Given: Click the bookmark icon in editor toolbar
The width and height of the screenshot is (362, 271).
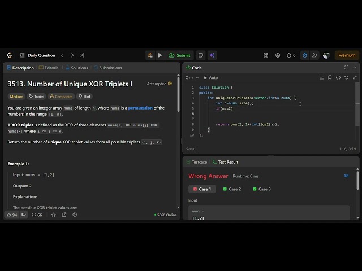Looking at the screenshot, I should coord(330,78).
